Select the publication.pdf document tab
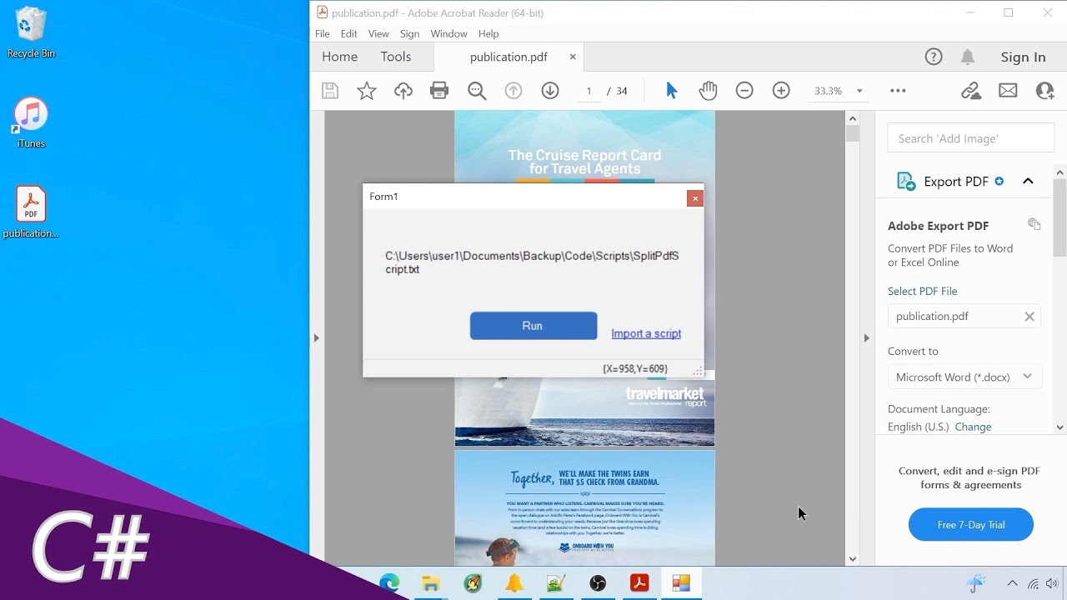Viewport: 1067px width, 600px height. (x=508, y=57)
